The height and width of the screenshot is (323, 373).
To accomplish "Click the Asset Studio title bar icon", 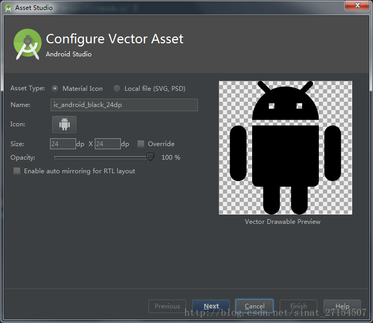I will click(x=8, y=8).
